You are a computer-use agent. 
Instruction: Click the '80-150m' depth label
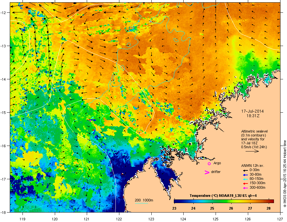(256, 179)
